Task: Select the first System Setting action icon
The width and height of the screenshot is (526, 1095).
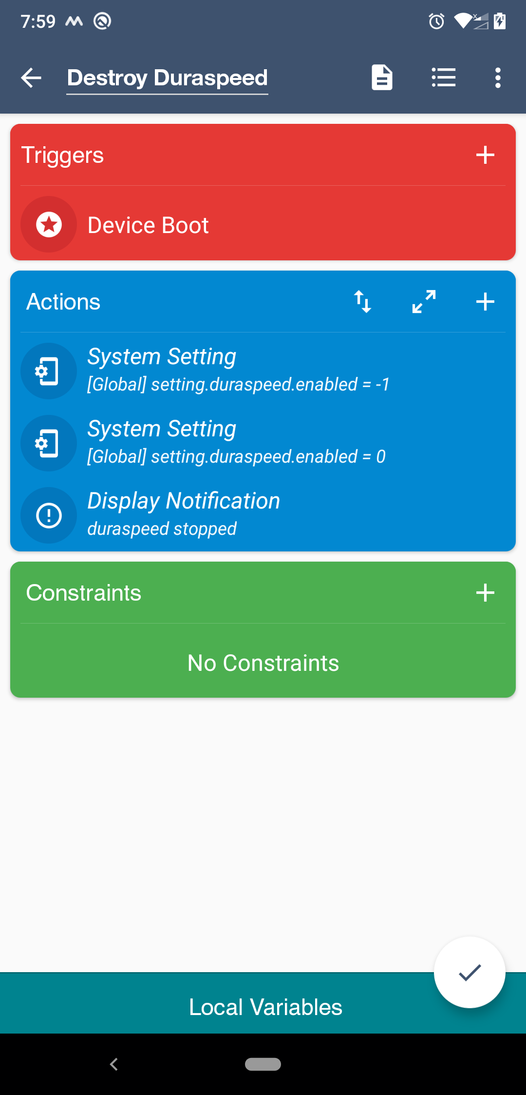Action: [x=49, y=371]
